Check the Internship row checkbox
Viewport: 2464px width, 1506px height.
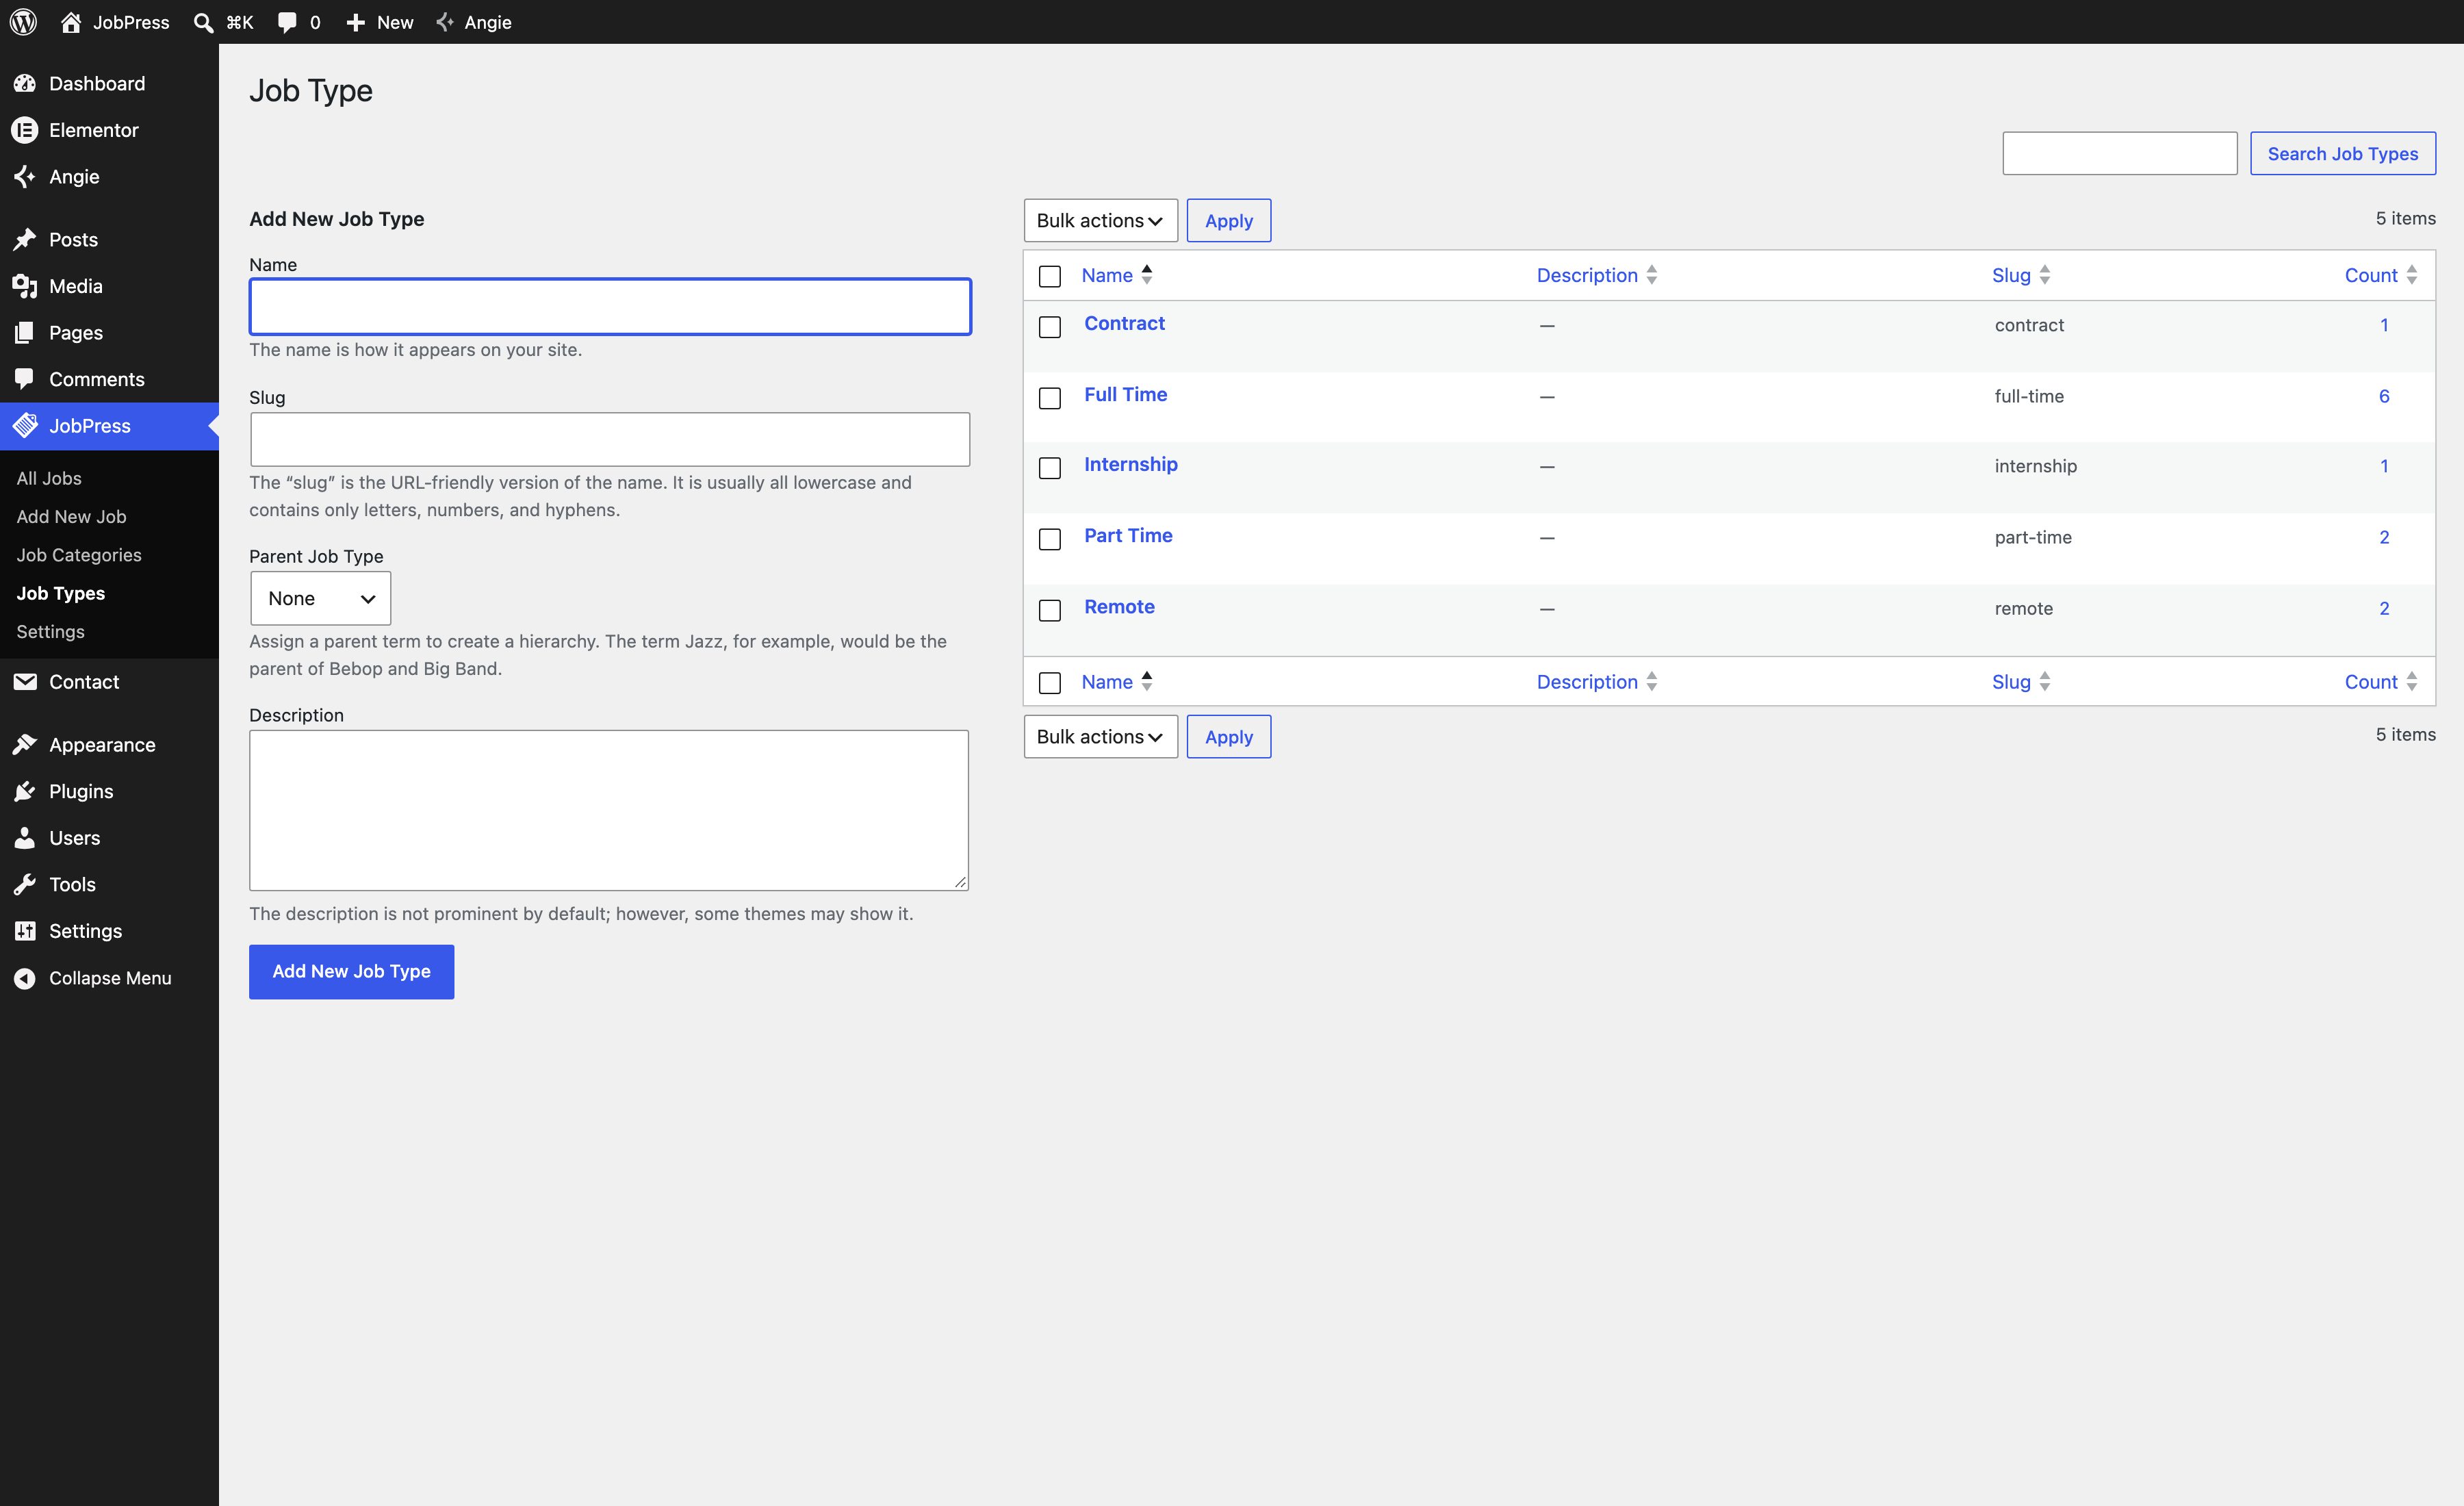pos(1050,468)
